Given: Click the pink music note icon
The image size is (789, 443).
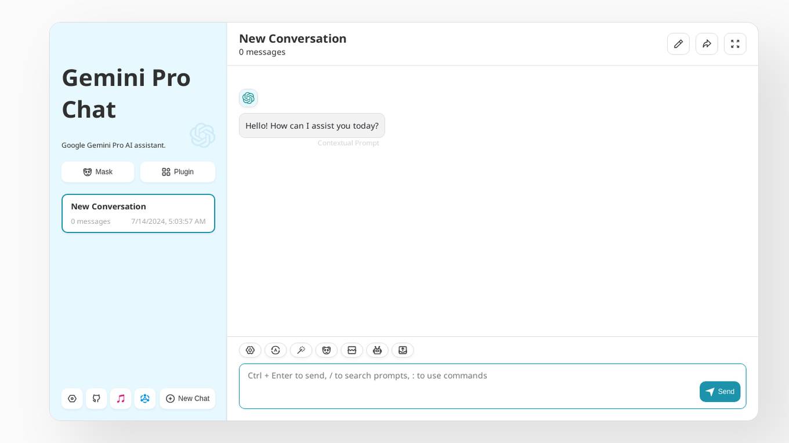Looking at the screenshot, I should click(121, 399).
